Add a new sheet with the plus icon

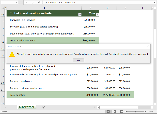43,107
